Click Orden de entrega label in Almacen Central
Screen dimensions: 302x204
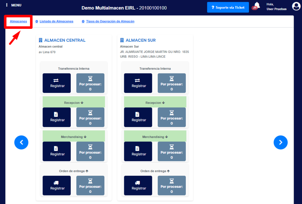point(73,171)
